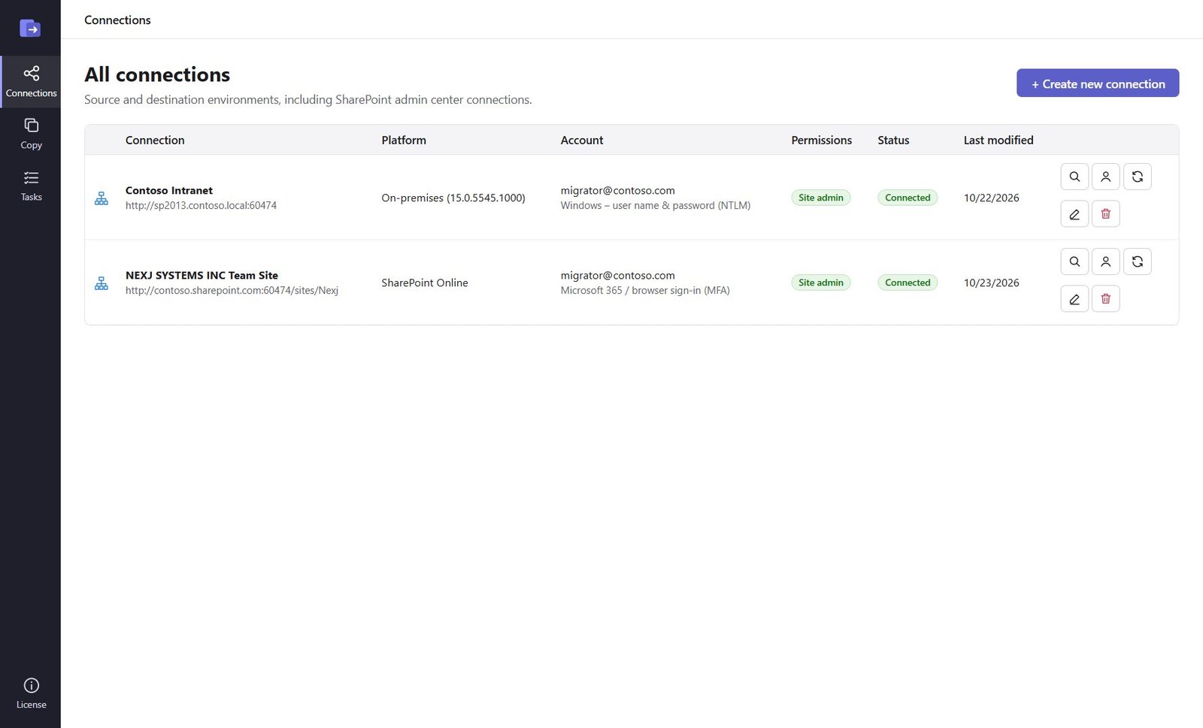1203x728 pixels.
Task: Click migrator@contoso.com in Contoso Intranet row
Action: (x=617, y=190)
